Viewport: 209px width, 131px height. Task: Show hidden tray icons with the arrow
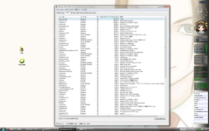[x=198, y=129]
